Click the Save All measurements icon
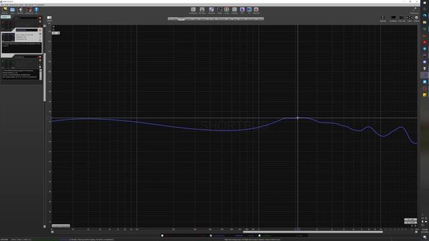Screen dimensions: 429x241 (20, 10)
